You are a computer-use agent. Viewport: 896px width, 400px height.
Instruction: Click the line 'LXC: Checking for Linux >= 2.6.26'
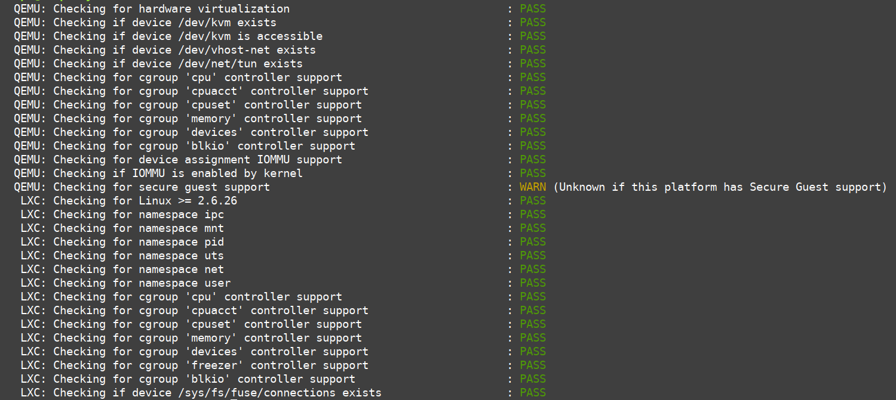(128, 201)
